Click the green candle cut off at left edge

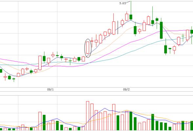(1, 71)
